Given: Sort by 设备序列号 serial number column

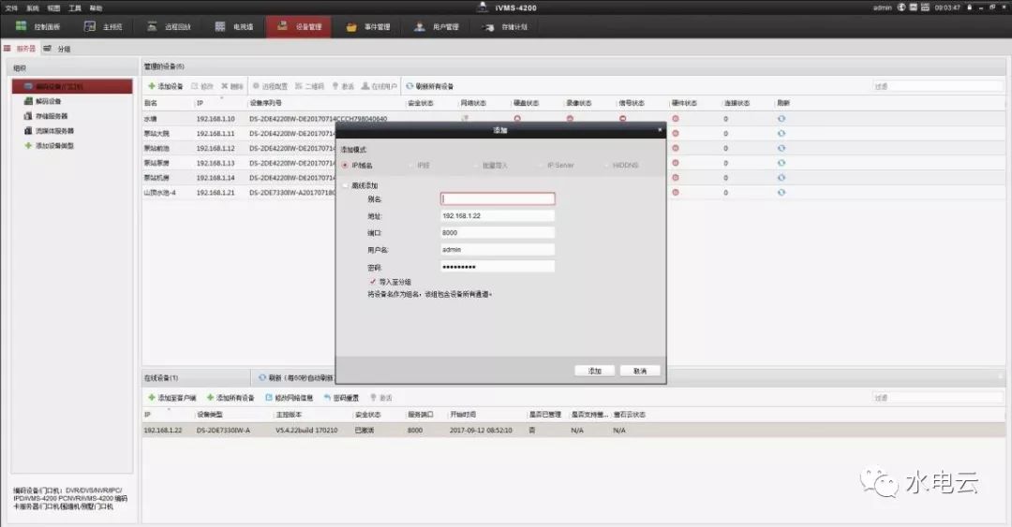Looking at the screenshot, I should point(265,103).
